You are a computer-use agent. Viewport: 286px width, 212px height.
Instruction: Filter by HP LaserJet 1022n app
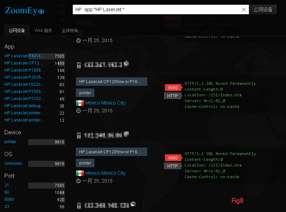click(x=24, y=84)
